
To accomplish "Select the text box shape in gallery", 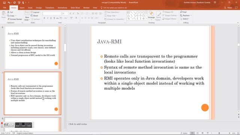I will point(129,12).
